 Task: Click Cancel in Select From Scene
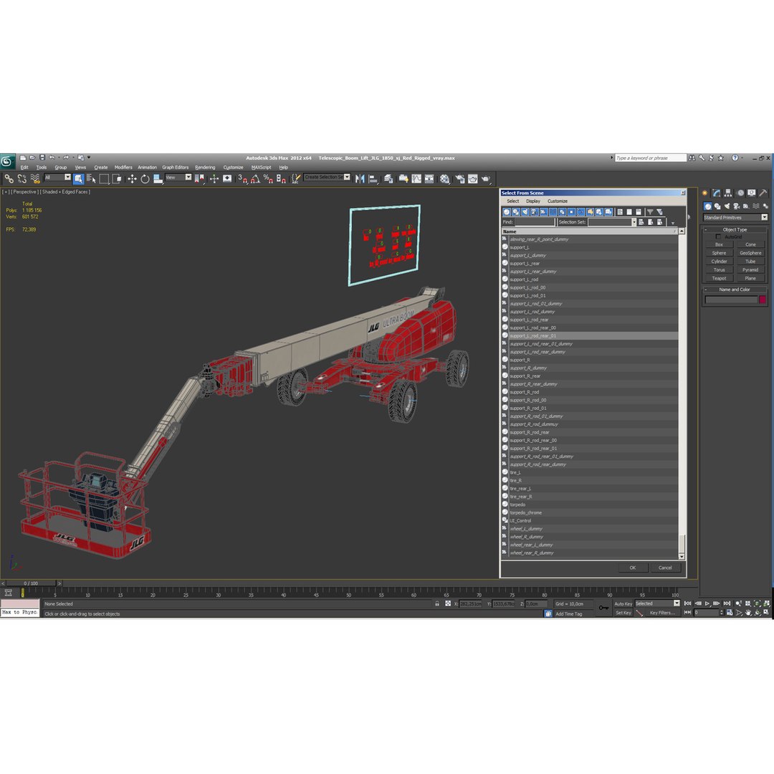pyautogui.click(x=665, y=568)
